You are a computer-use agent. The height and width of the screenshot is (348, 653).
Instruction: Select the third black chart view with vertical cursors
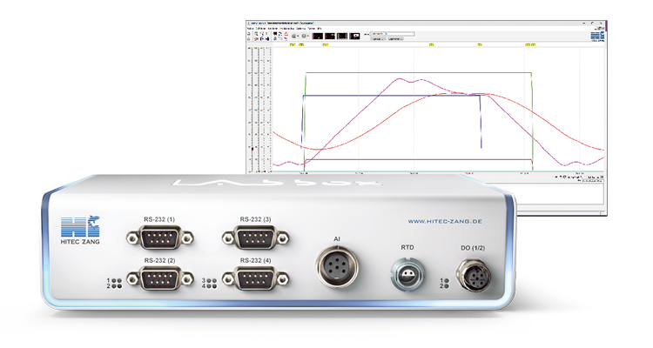(x=342, y=37)
